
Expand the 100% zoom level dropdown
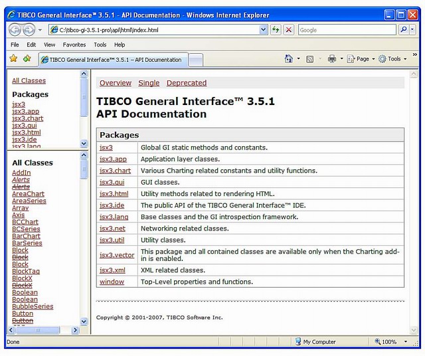(406, 341)
